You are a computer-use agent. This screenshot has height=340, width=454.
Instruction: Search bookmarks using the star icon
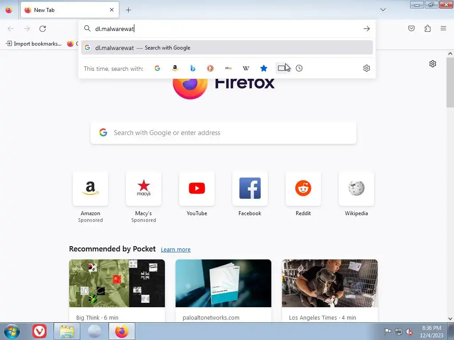coord(263,68)
